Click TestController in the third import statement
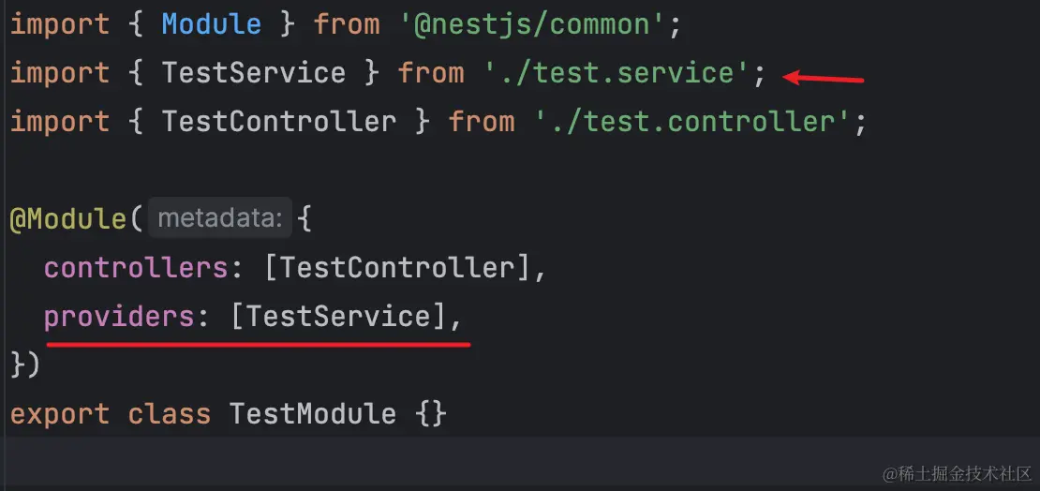Viewport: 1040px width, 491px height. coord(278,122)
